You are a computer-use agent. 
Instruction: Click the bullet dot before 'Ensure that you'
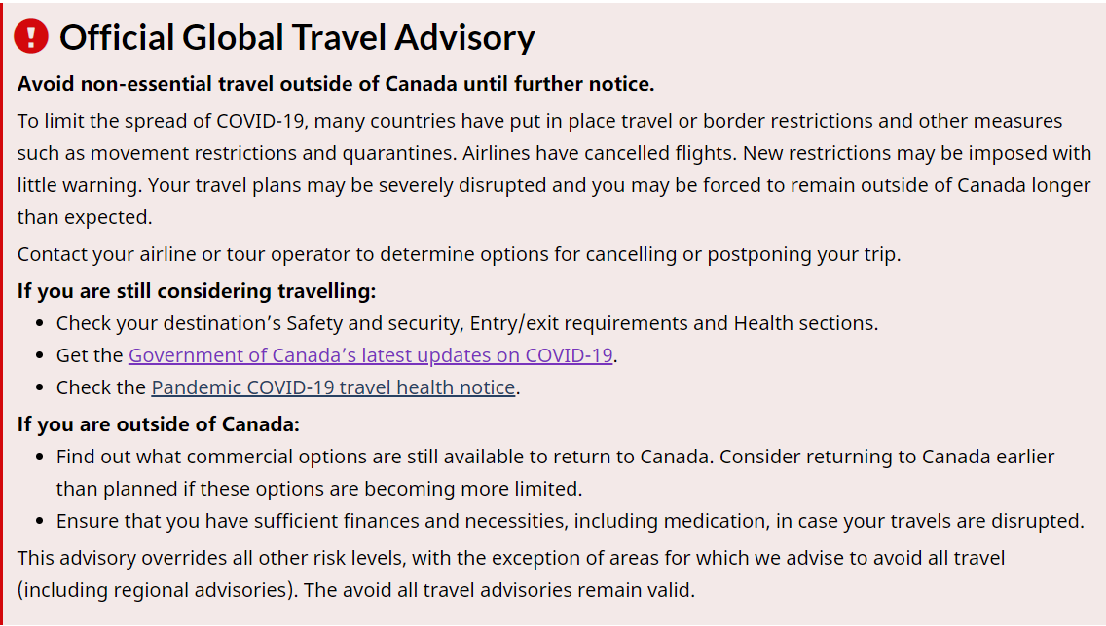pos(40,523)
